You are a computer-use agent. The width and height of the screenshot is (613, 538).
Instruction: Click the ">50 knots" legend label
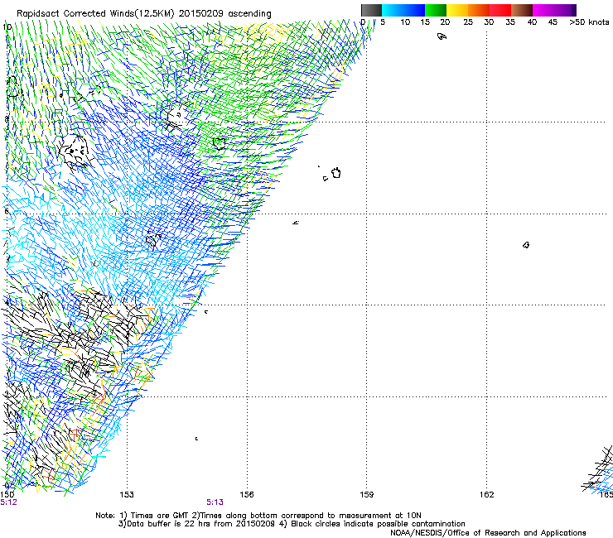589,22
